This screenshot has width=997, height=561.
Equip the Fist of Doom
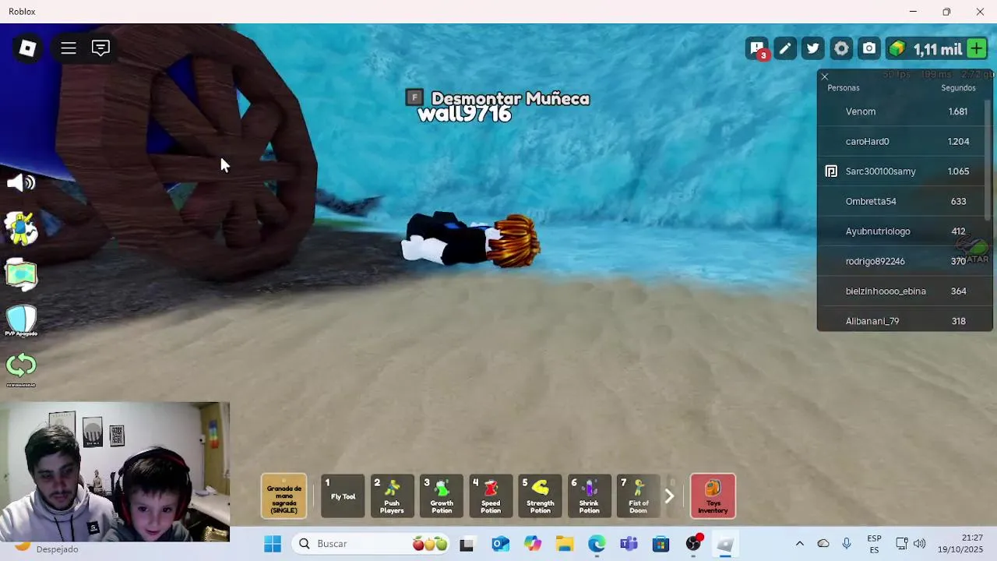639,496
